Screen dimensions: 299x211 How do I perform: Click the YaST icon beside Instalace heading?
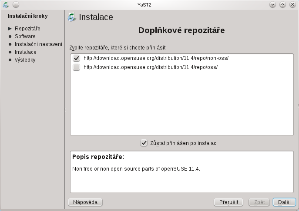[x=72, y=17]
